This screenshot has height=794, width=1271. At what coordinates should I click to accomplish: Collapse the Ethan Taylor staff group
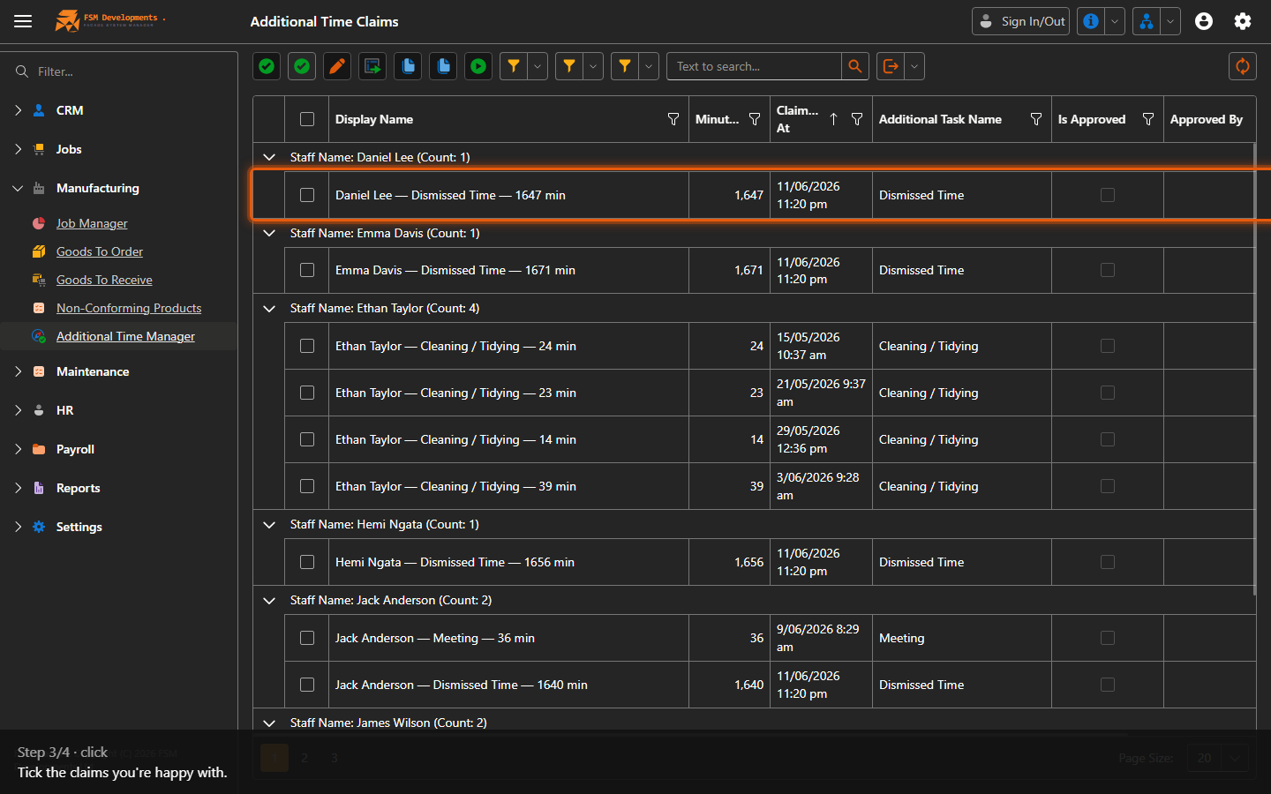[269, 308]
